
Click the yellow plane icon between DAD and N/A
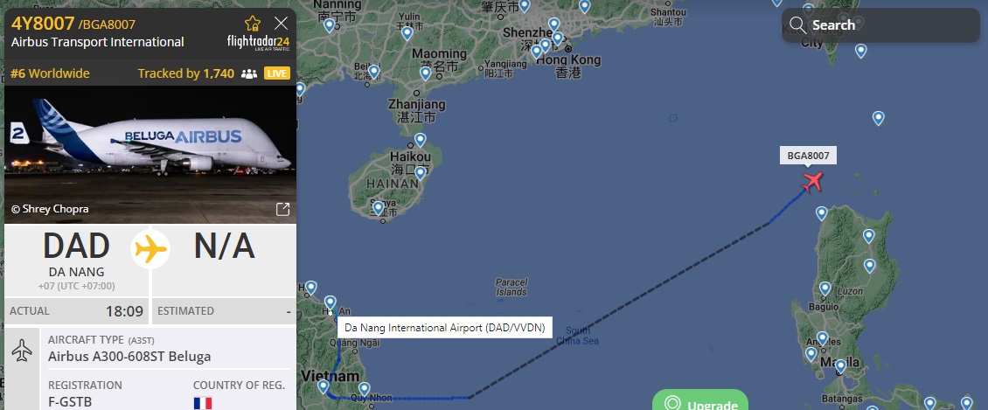(150, 249)
